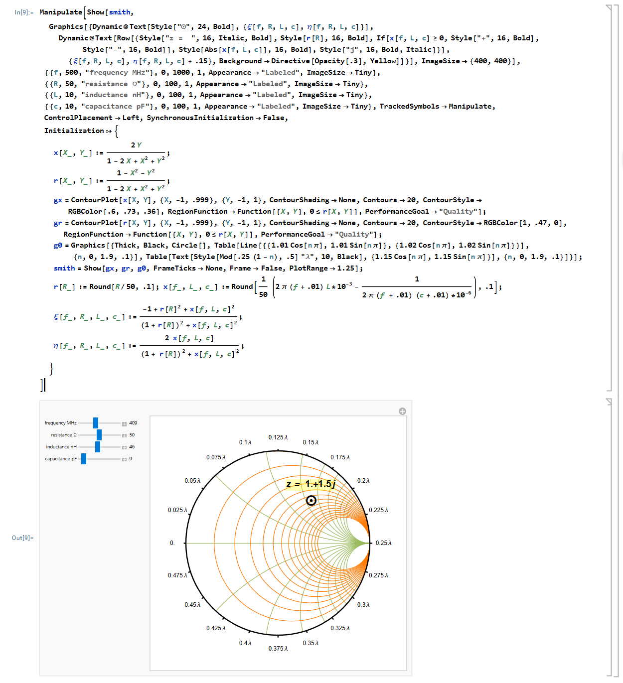The height and width of the screenshot is (683, 623).
Task: Click the 'frequency MHz' control label
Action: point(61,423)
